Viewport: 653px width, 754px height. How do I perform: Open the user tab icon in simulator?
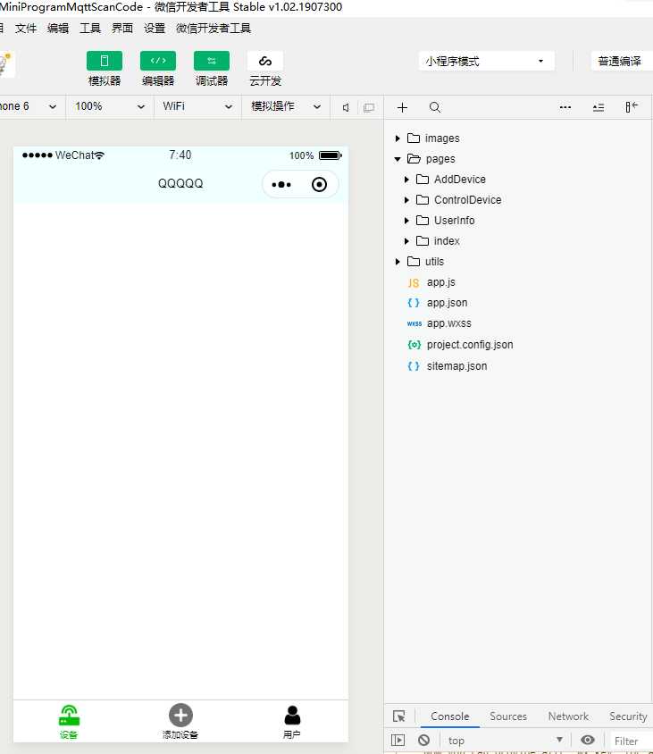tap(292, 715)
